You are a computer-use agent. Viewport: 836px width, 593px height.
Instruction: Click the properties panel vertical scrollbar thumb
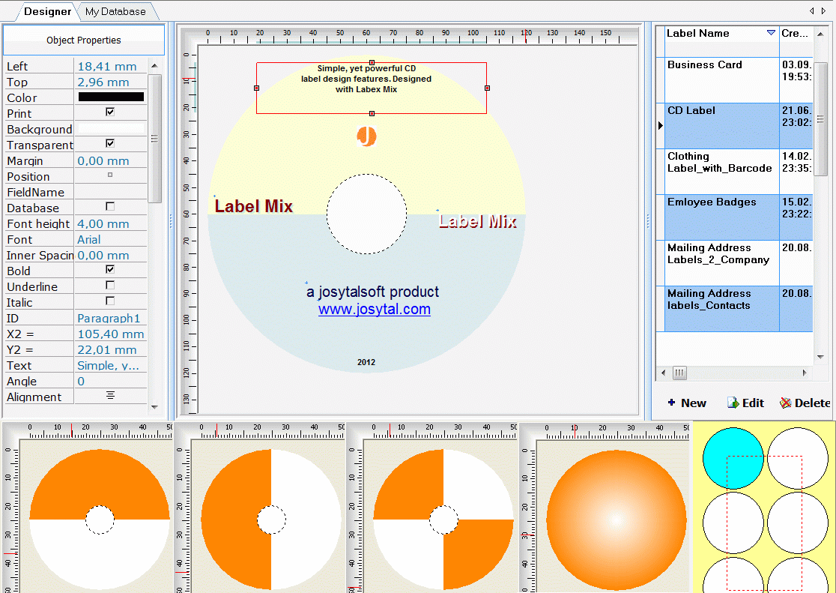click(154, 139)
